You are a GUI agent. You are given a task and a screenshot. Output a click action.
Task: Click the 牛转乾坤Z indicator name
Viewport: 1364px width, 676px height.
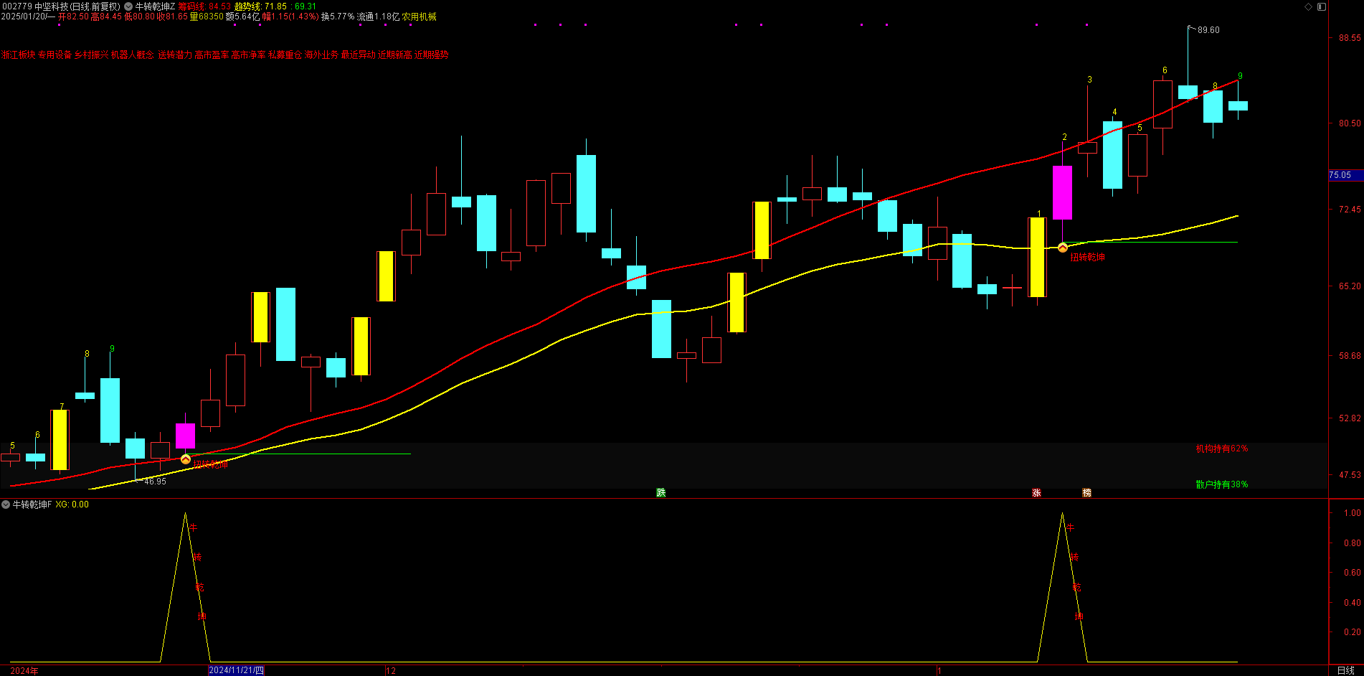click(155, 6)
